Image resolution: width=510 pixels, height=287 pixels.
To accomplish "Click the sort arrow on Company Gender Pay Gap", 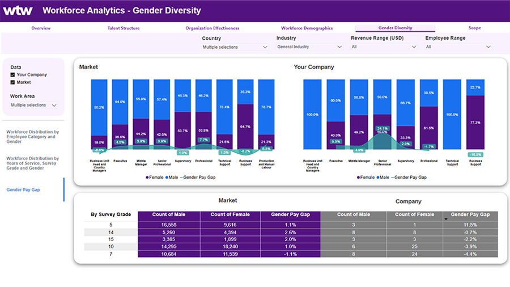I will pos(445,219).
